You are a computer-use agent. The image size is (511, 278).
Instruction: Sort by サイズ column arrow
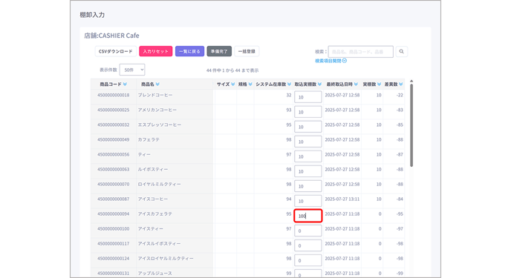[x=233, y=85]
